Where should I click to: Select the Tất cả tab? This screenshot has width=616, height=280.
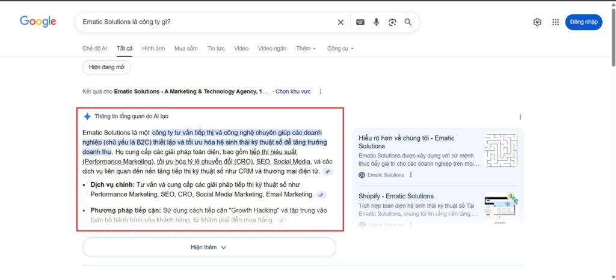(x=125, y=48)
